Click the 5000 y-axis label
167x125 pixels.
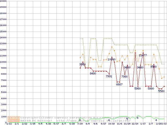4,92
